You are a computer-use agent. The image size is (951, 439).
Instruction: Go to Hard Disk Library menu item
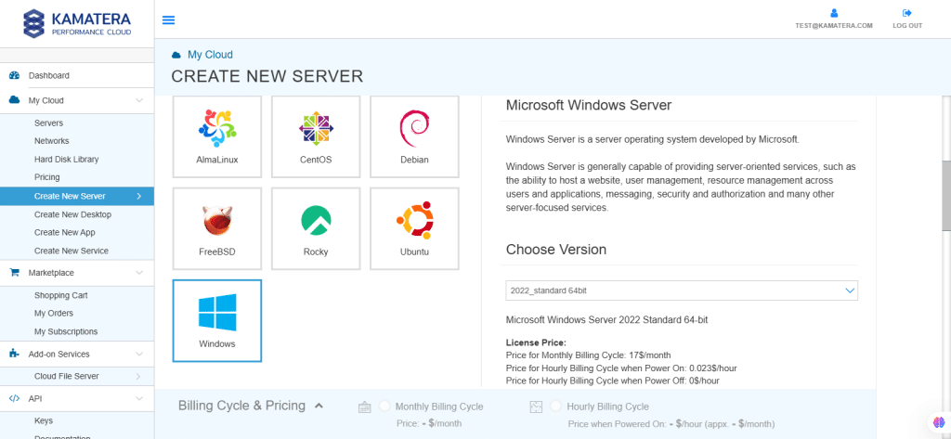pos(66,160)
